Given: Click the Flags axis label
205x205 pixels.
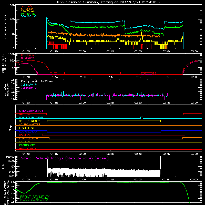Looking at the screenshot, I should [10, 128].
